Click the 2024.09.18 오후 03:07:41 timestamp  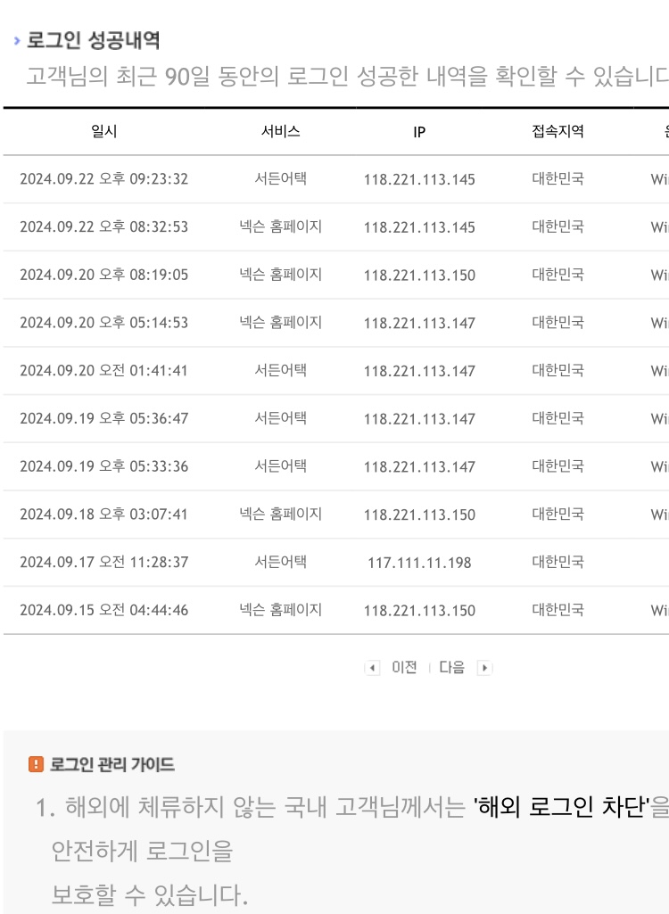point(104,515)
